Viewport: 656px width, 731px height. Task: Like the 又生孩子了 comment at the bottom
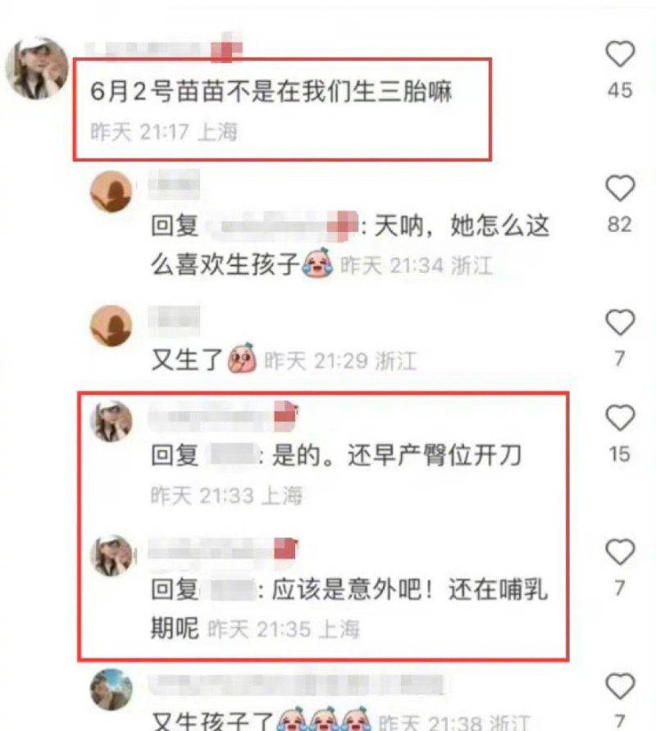pos(620,686)
